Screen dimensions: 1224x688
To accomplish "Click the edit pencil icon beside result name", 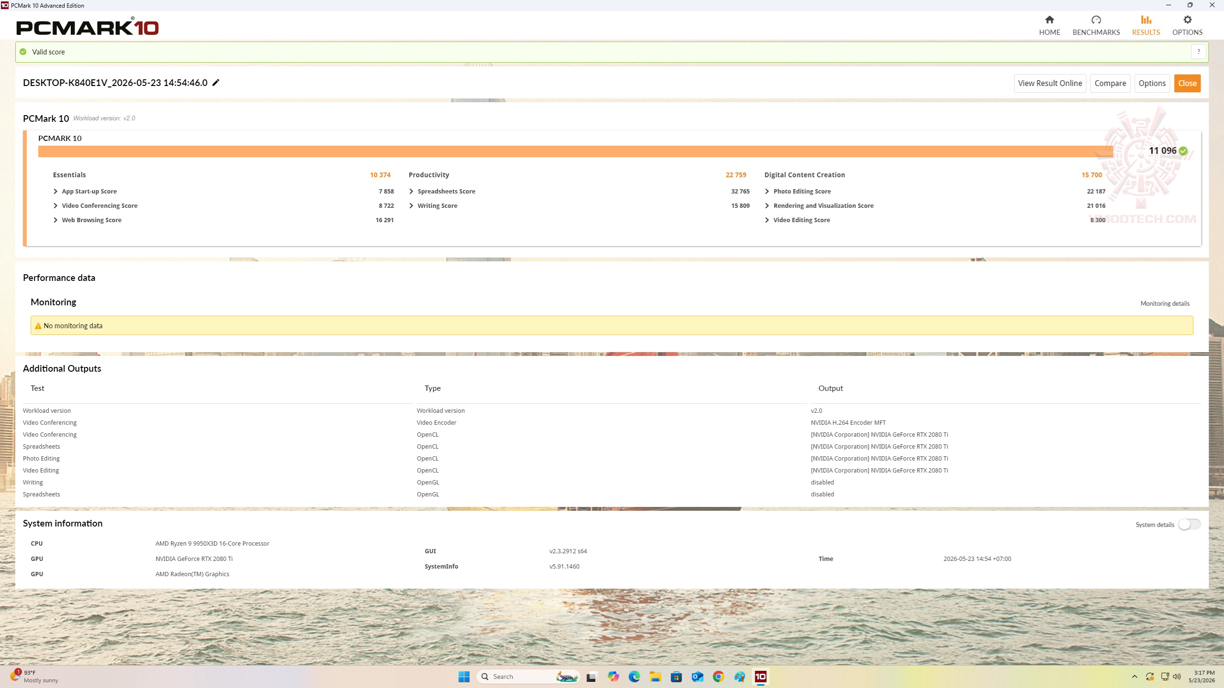I will pyautogui.click(x=216, y=83).
